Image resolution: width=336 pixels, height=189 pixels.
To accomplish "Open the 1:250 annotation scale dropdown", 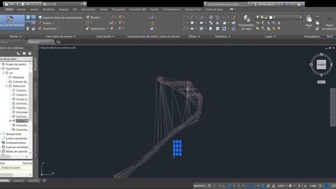I will tap(281, 186).
